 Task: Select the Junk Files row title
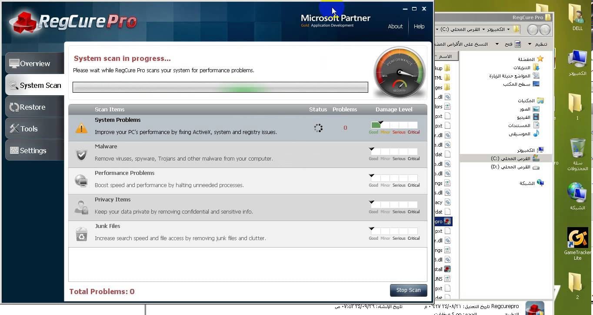[x=107, y=226]
